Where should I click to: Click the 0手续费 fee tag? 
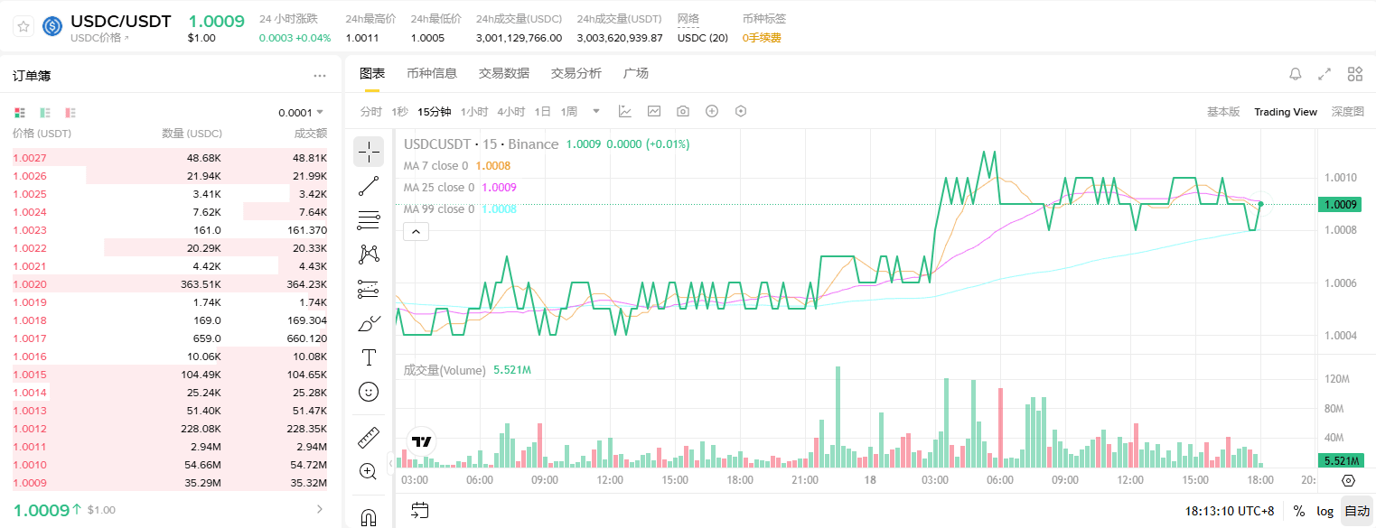762,38
